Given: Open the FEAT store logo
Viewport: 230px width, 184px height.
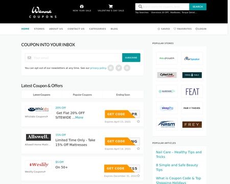Looking at the screenshot, I should coord(192,91).
